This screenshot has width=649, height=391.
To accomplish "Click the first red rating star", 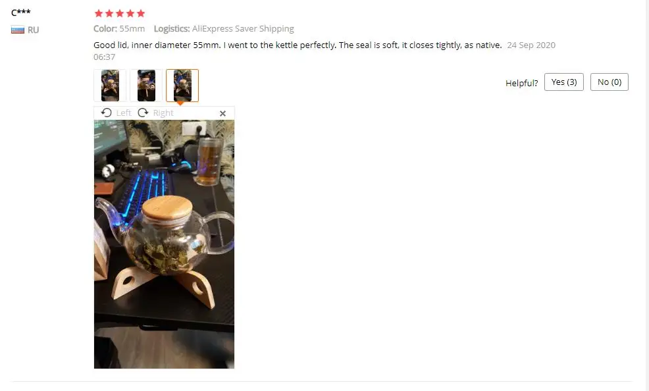I will [x=99, y=13].
